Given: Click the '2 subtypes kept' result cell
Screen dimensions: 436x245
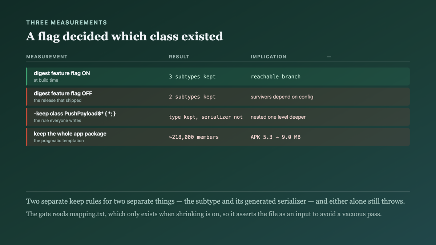Looking at the screenshot, I should [192, 97].
